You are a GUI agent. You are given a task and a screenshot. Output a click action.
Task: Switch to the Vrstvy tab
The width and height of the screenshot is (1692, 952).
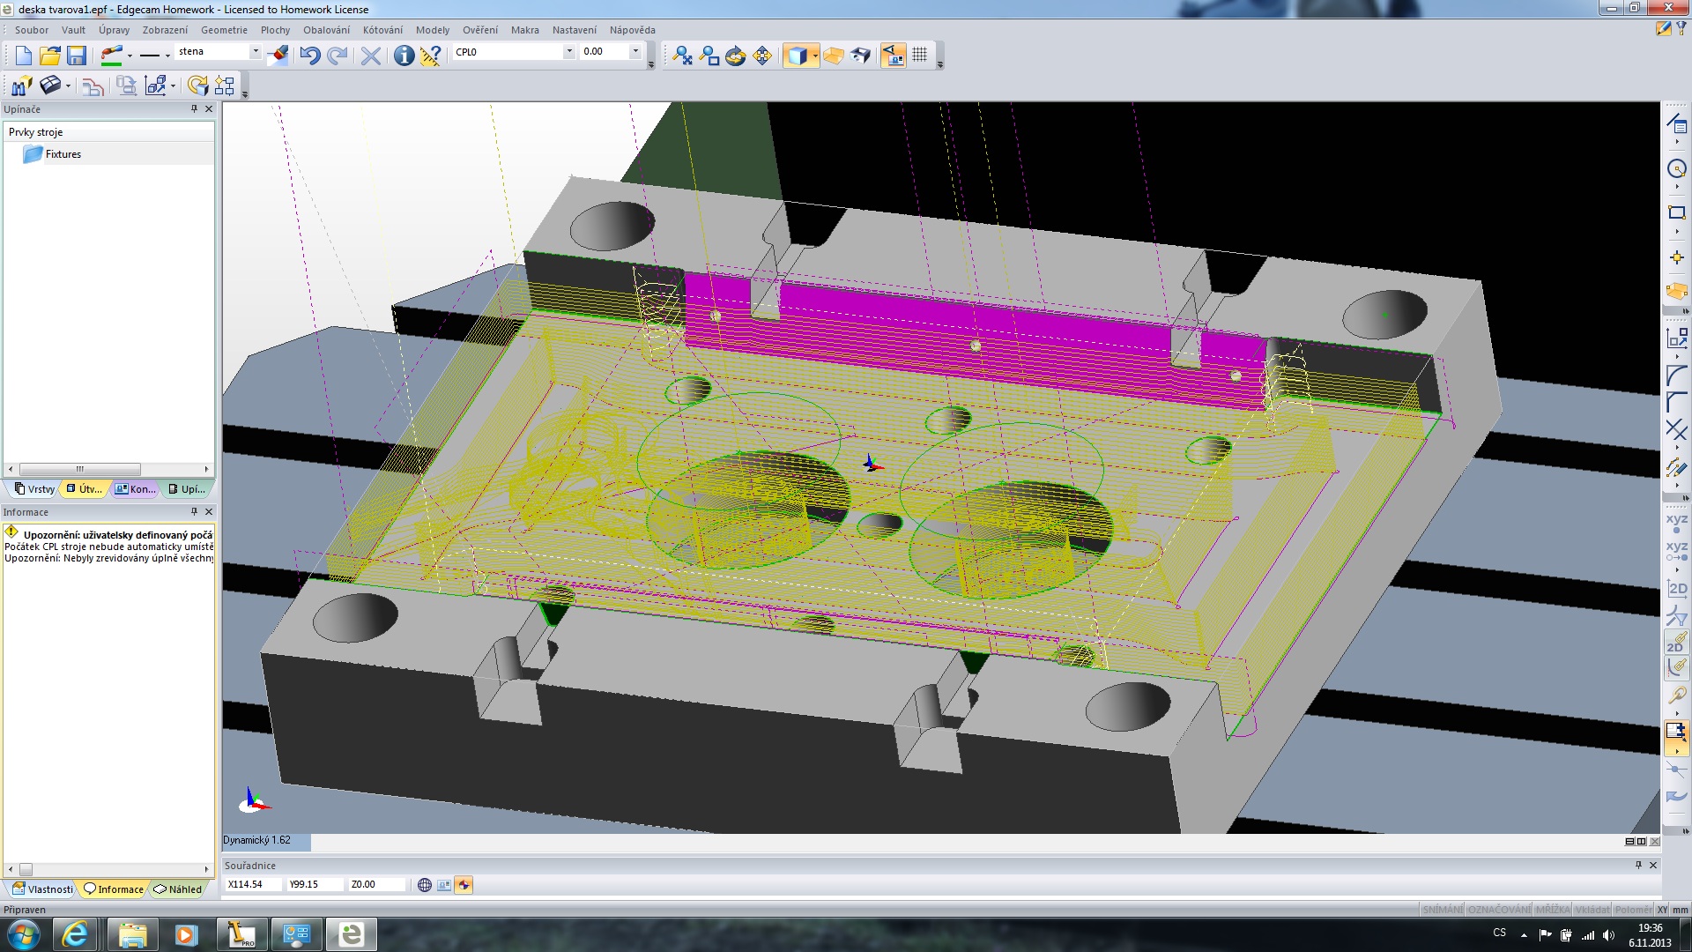pyautogui.click(x=34, y=489)
